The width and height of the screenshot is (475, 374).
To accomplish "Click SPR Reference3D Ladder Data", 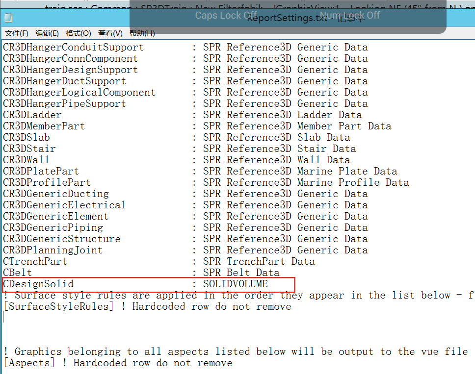I will coord(282,115).
